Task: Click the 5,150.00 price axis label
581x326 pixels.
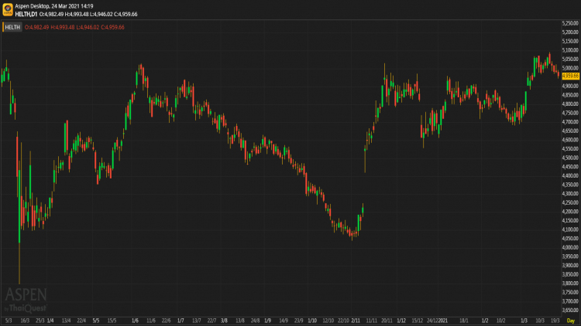Action: click(570, 41)
